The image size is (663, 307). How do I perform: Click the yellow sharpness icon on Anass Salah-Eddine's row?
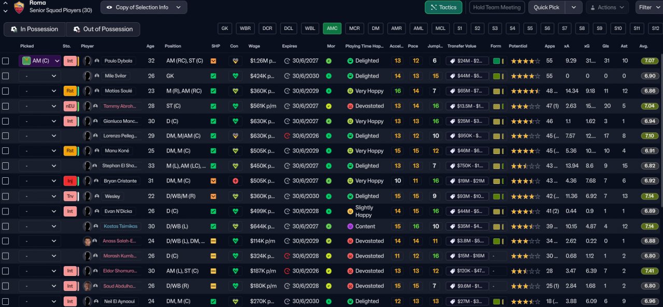pyautogui.click(x=213, y=241)
